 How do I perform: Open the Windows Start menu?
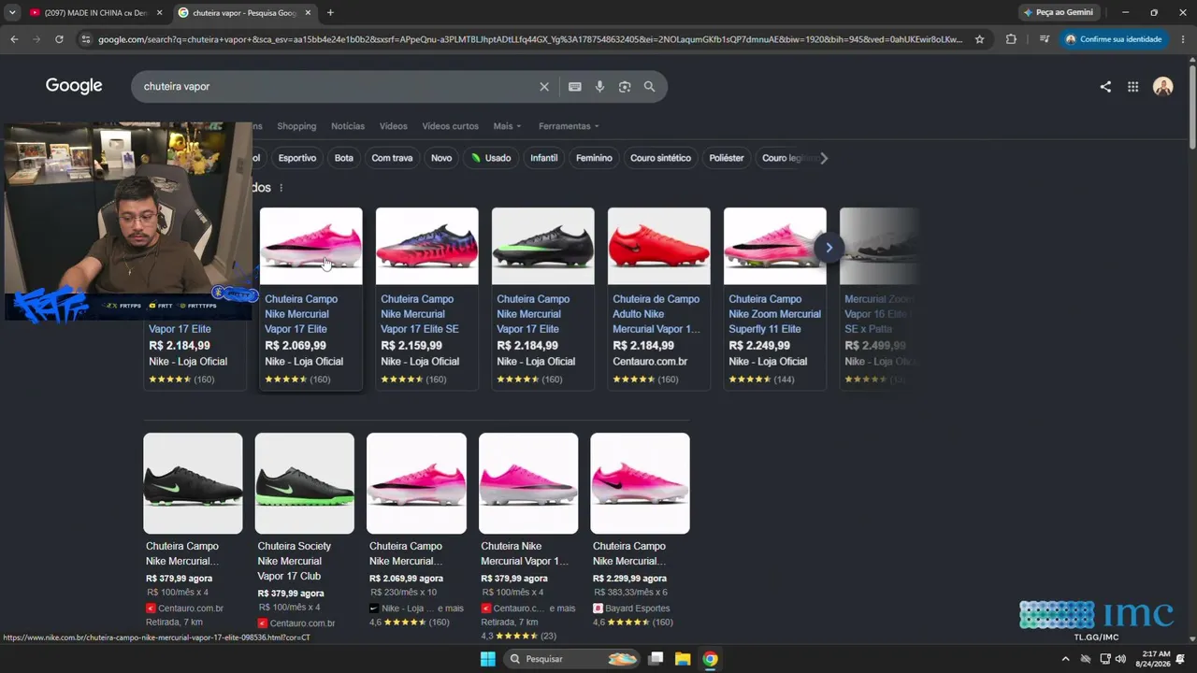(x=488, y=659)
